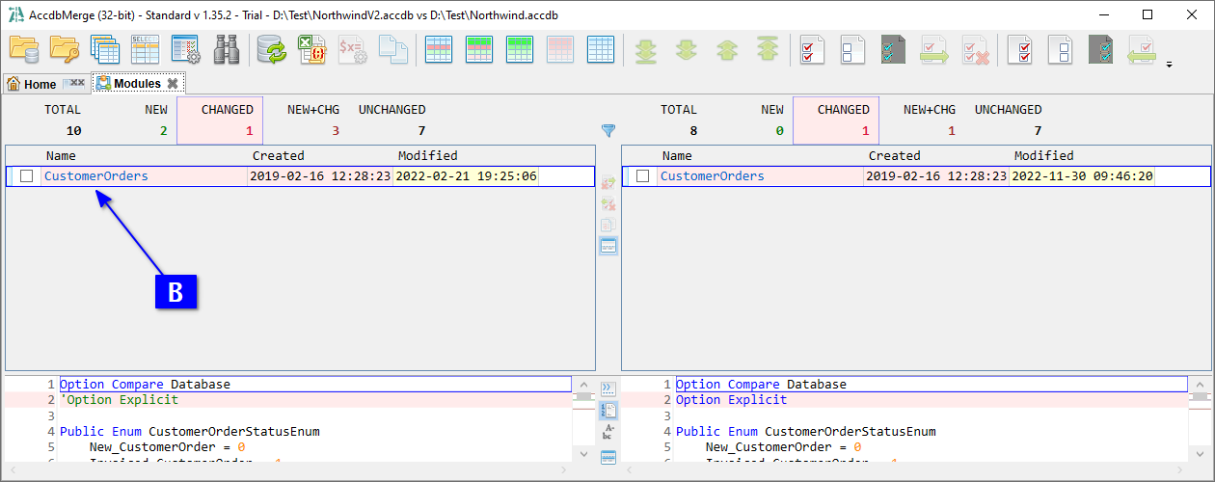Click the binoculars search icon

coord(226,49)
